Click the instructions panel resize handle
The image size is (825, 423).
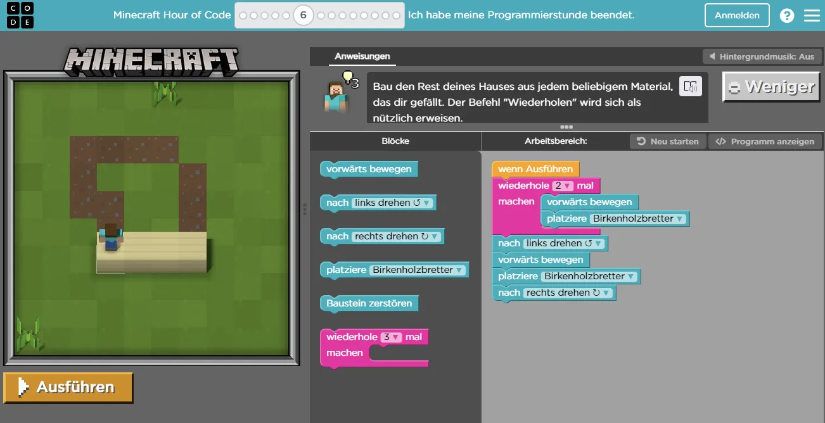tap(566, 127)
